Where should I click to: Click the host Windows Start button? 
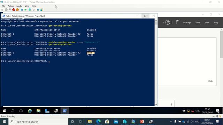pos(4,122)
